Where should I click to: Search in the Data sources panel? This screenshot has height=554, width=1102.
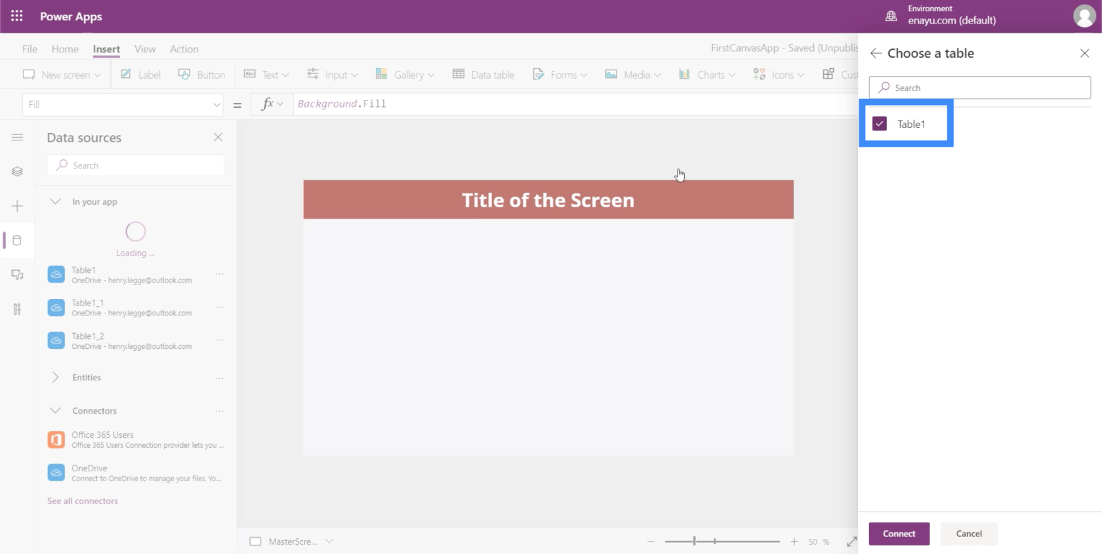[x=136, y=165]
